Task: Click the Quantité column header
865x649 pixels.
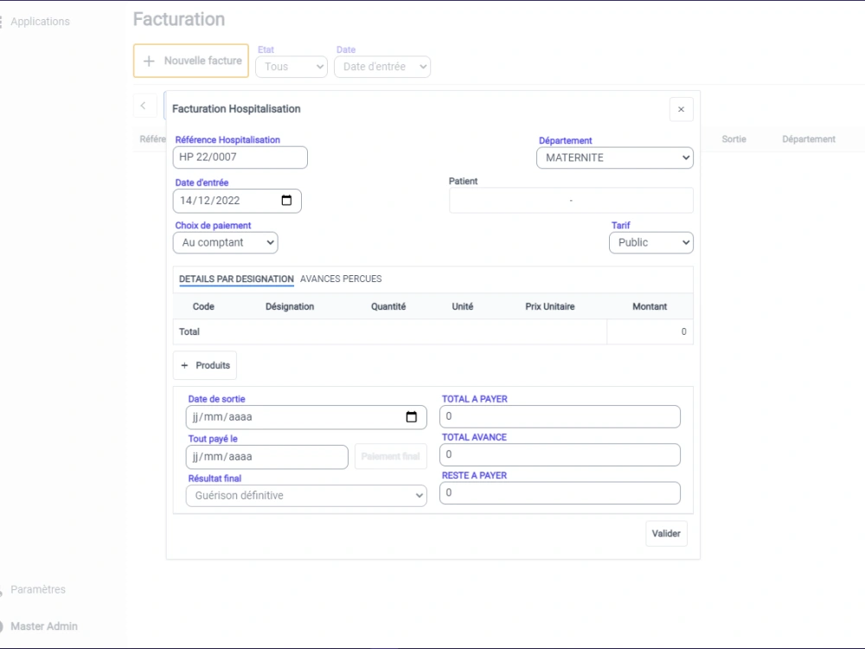Action: (388, 306)
